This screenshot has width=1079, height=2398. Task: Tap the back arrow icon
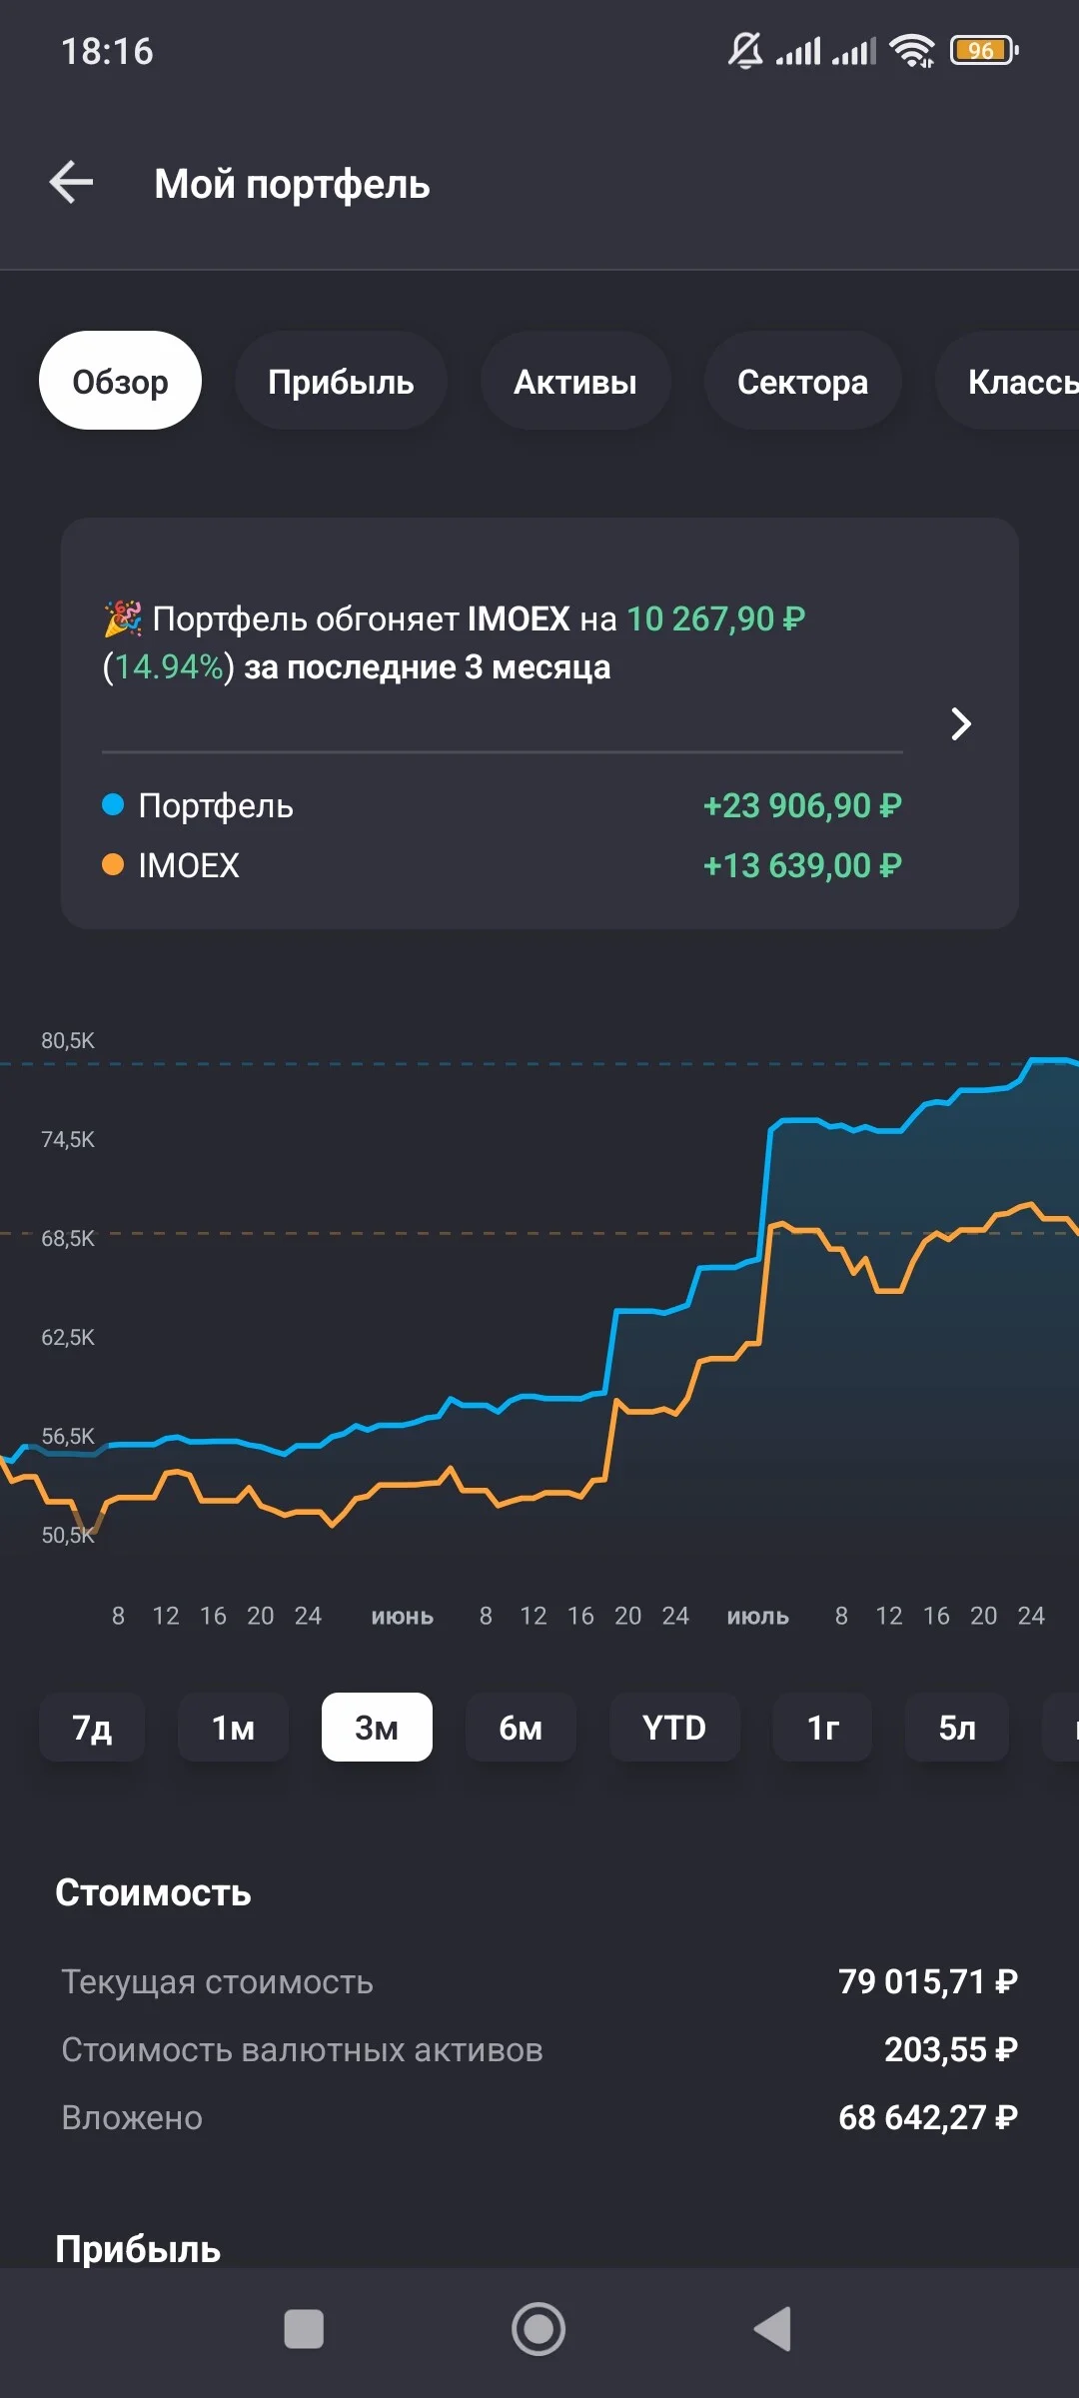click(71, 183)
